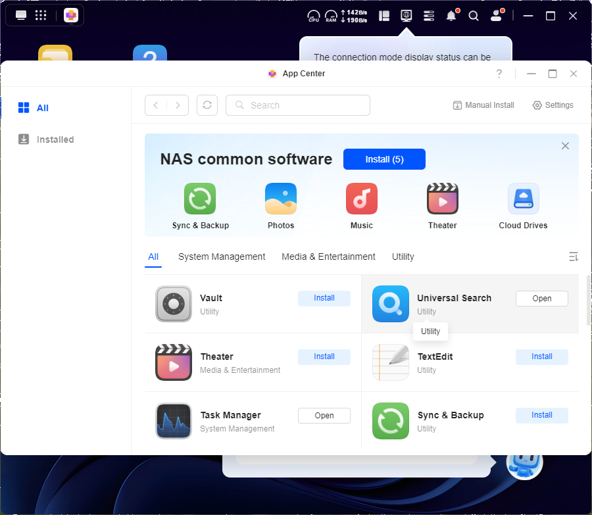Open Manual Install
The height and width of the screenshot is (515, 592).
[x=483, y=105]
